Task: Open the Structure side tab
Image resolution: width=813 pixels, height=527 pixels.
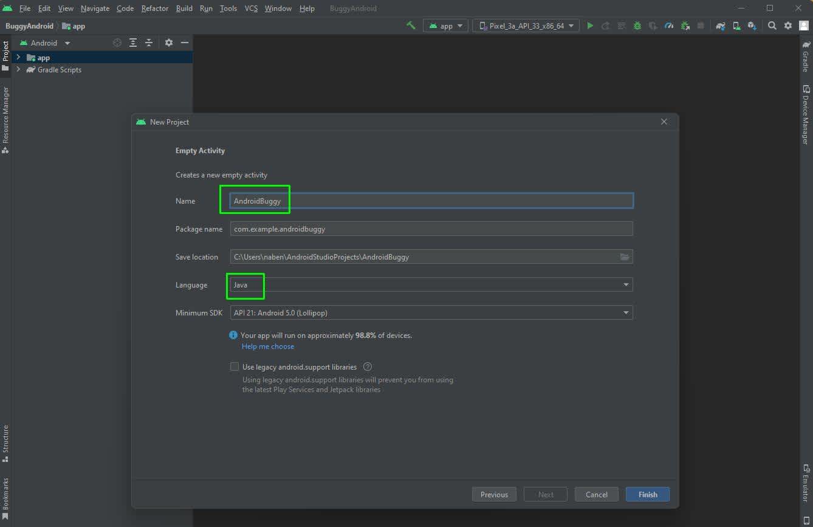Action: coord(5,443)
